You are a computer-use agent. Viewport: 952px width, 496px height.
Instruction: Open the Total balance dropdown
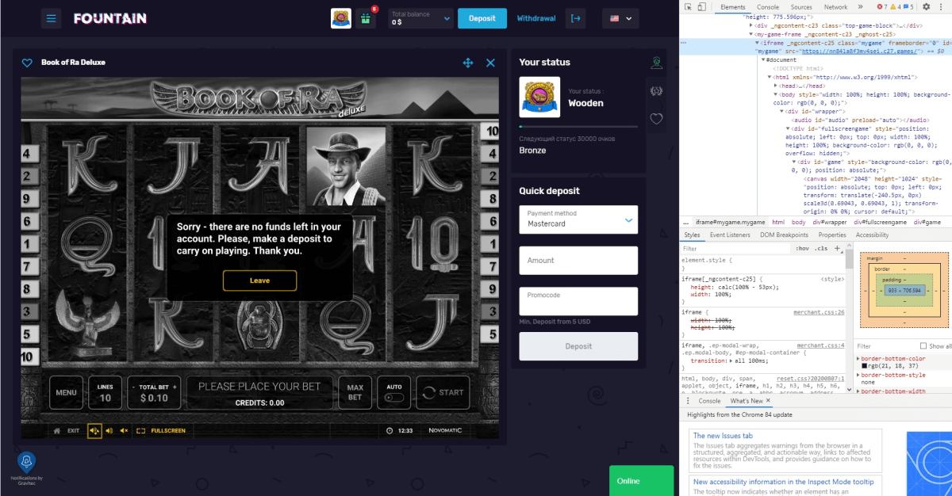click(420, 18)
